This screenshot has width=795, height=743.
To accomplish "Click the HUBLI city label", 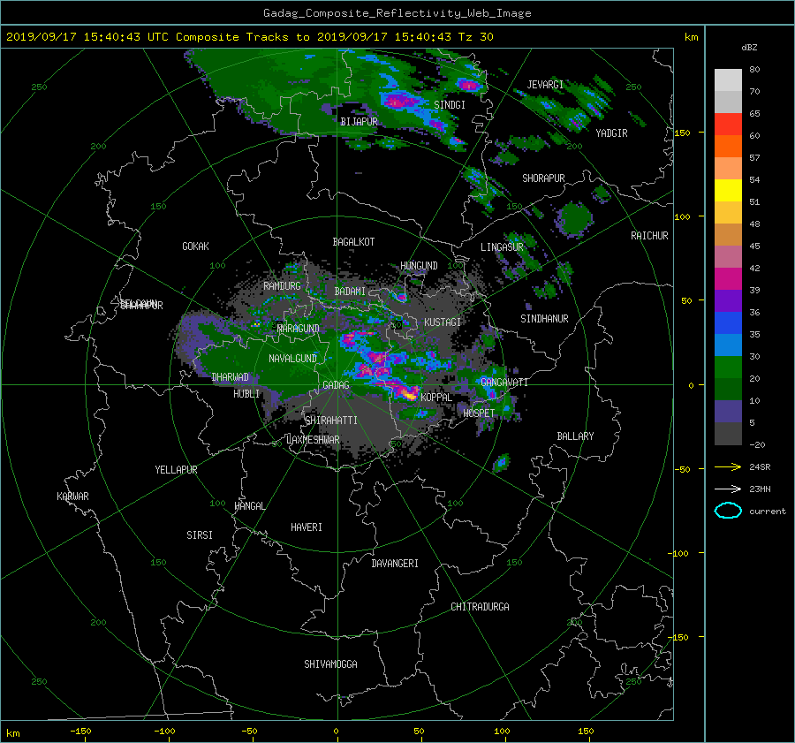I will [246, 394].
